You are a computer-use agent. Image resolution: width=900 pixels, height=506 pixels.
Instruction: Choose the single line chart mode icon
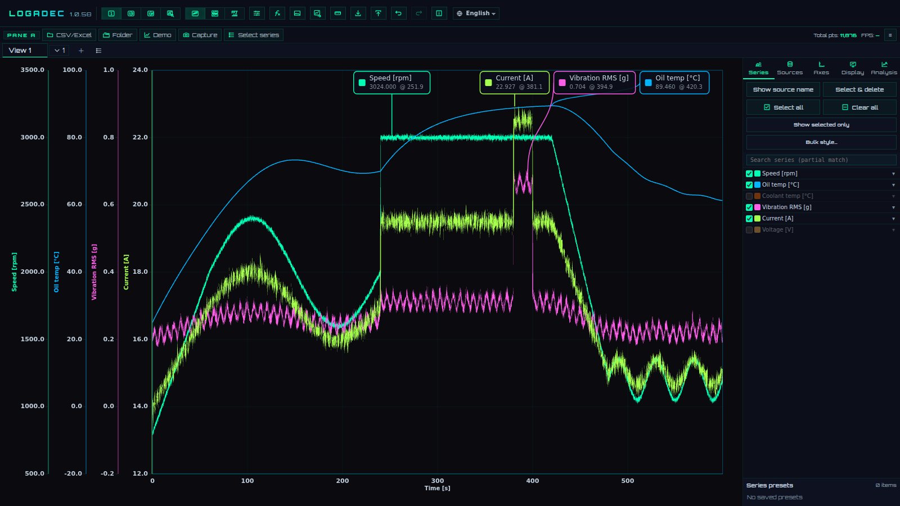pyautogui.click(x=195, y=13)
